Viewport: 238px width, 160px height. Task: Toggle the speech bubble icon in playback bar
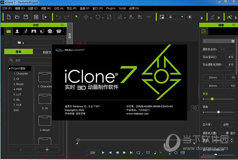[148, 153]
